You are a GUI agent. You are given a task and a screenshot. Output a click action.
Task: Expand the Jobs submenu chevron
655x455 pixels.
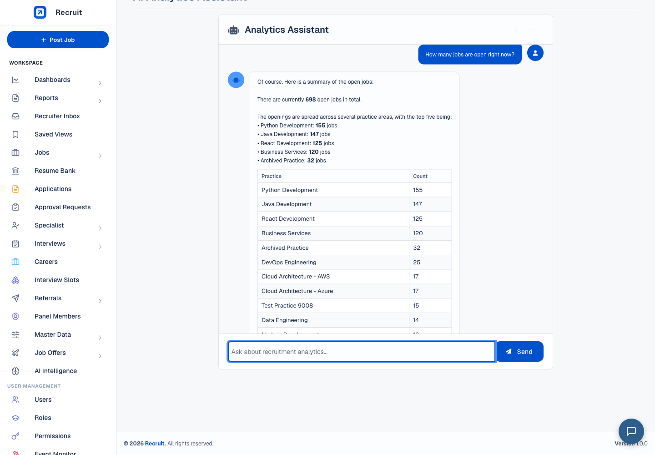pos(100,155)
